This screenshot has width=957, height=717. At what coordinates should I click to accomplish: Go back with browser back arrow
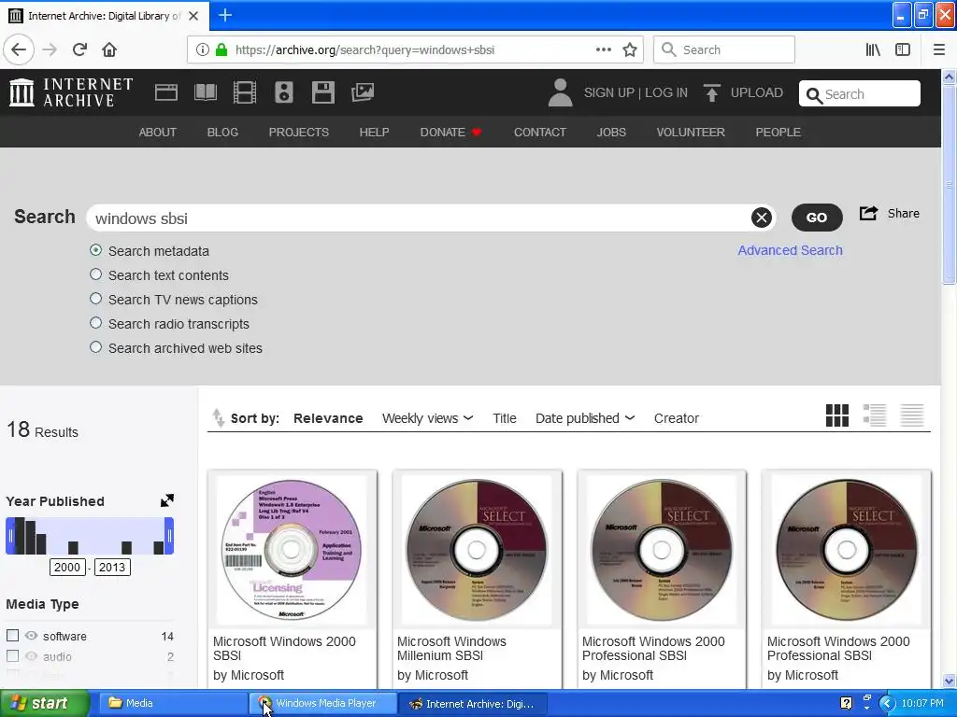coord(19,50)
